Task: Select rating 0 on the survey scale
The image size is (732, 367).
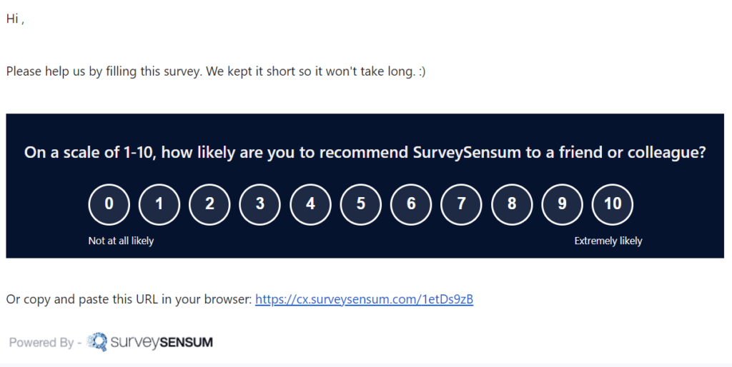Action: click(109, 203)
